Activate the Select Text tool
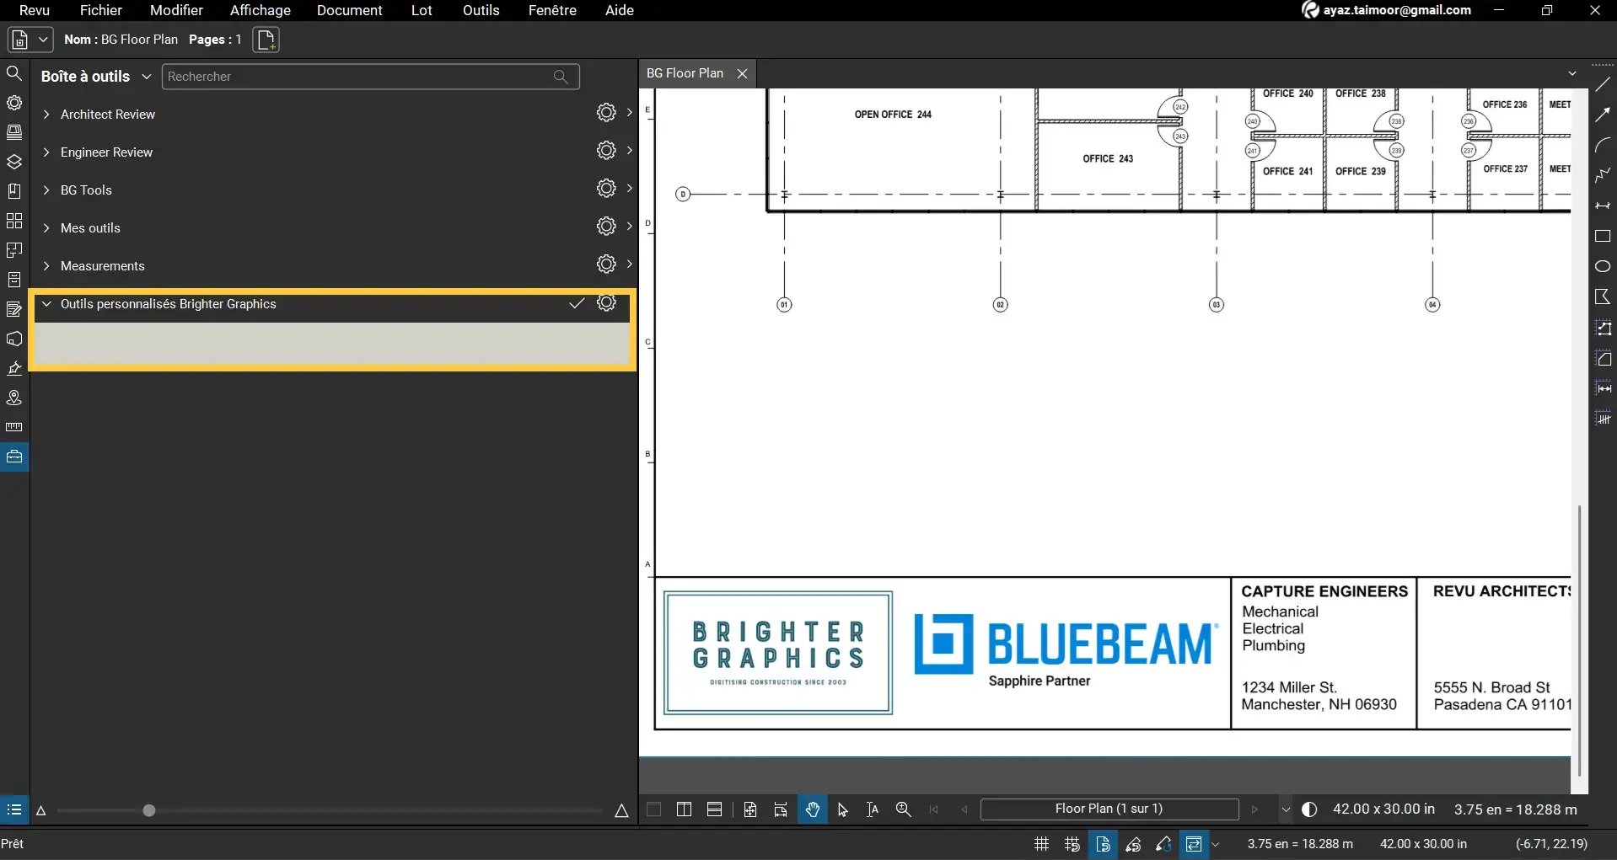The height and width of the screenshot is (860, 1617). (x=873, y=809)
